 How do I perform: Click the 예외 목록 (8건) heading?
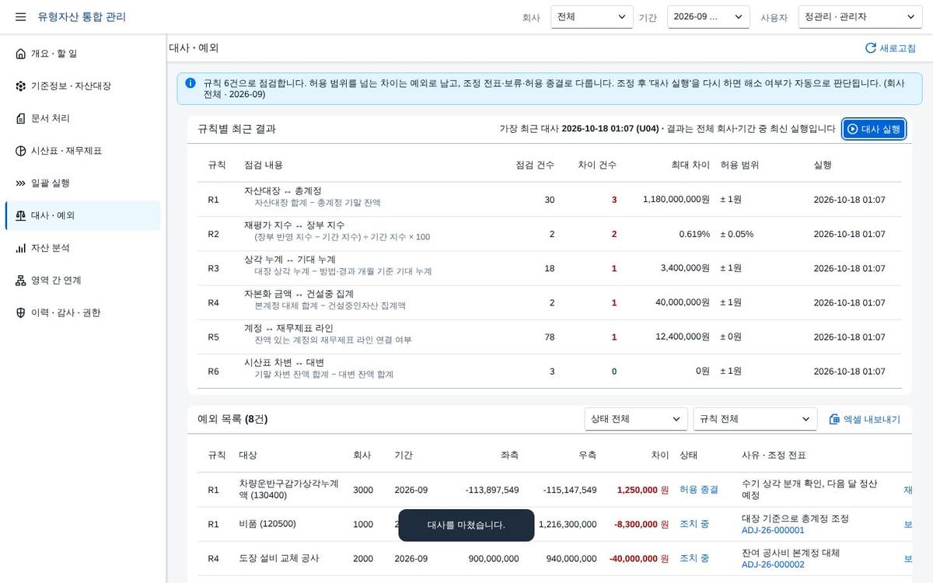(232, 419)
